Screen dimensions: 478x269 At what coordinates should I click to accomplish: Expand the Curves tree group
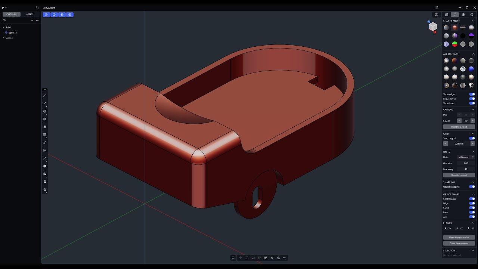coord(3,38)
